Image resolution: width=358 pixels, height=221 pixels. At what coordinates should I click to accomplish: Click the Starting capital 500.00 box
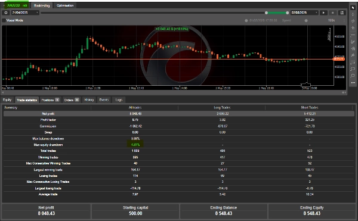(135, 211)
